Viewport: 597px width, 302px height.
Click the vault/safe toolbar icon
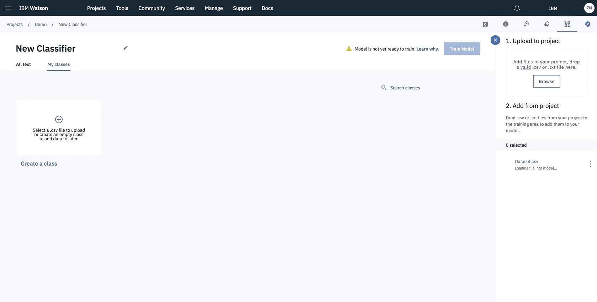coord(485,24)
